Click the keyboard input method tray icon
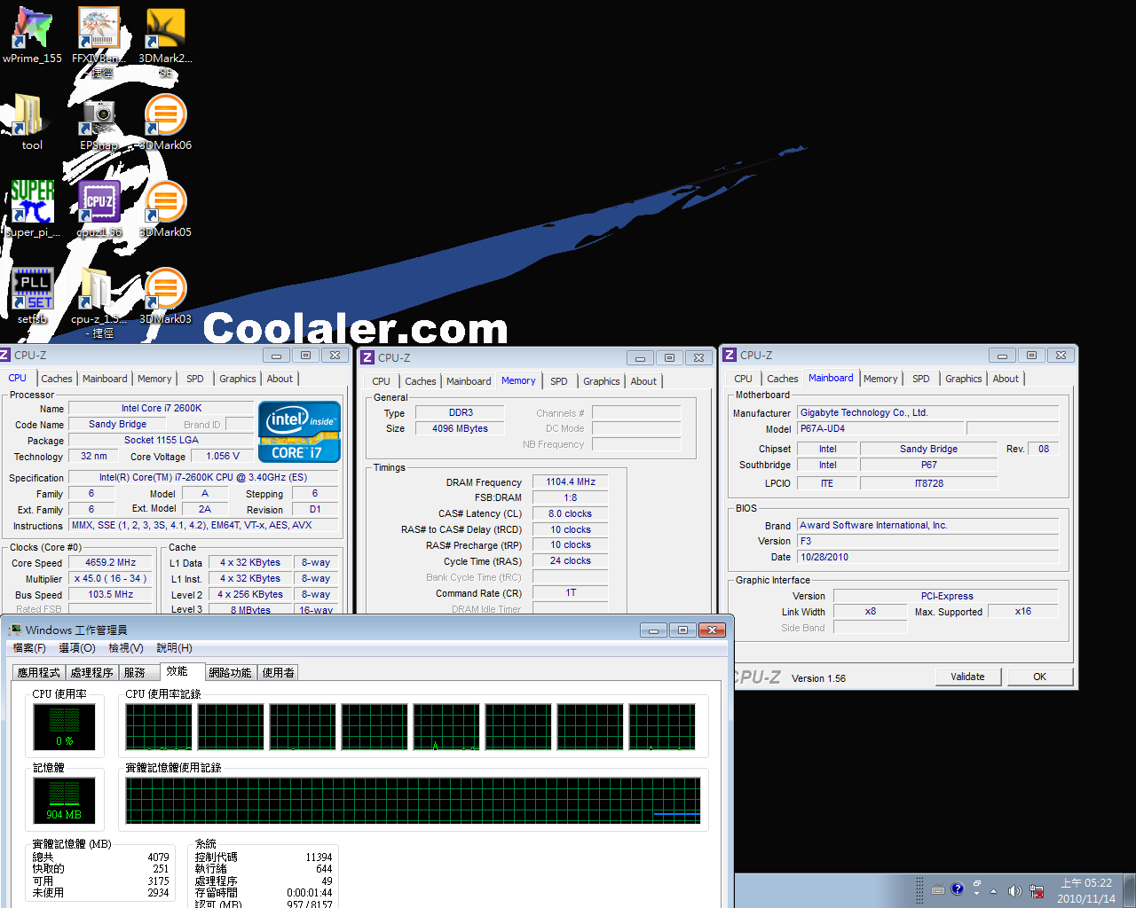This screenshot has height=908, width=1136. click(x=938, y=890)
